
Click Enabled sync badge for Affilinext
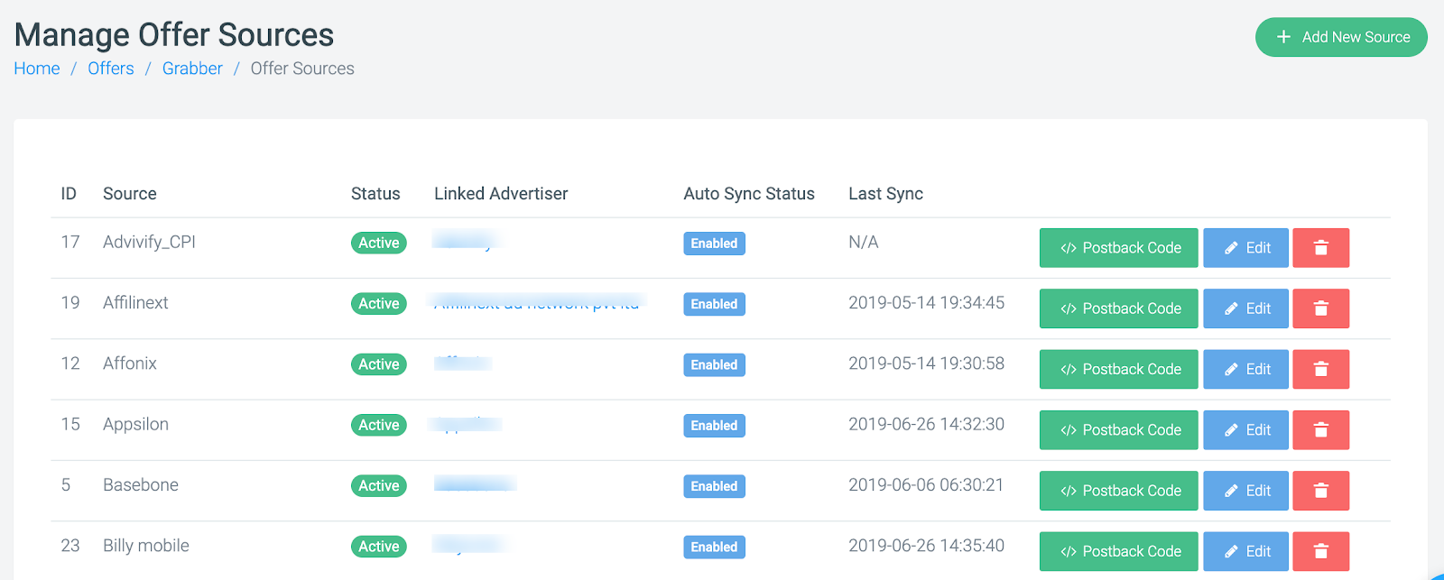(714, 304)
